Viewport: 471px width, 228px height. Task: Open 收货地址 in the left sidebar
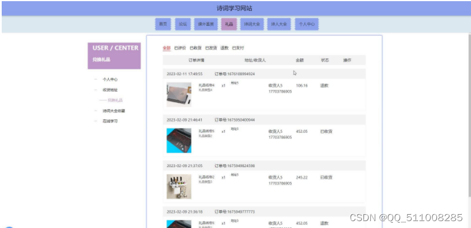click(110, 90)
